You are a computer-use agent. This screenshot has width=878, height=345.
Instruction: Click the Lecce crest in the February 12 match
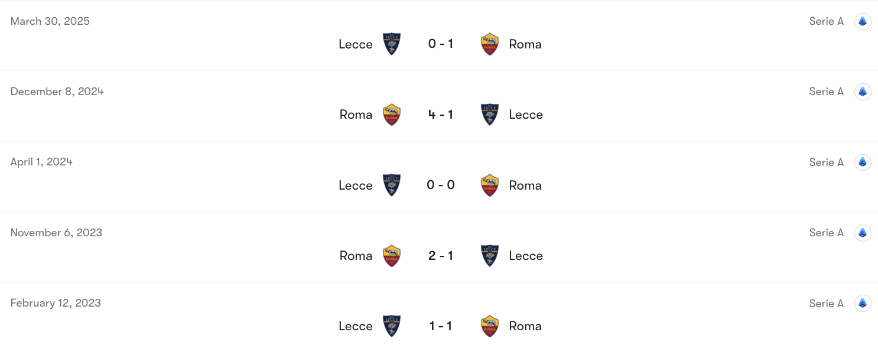(392, 326)
